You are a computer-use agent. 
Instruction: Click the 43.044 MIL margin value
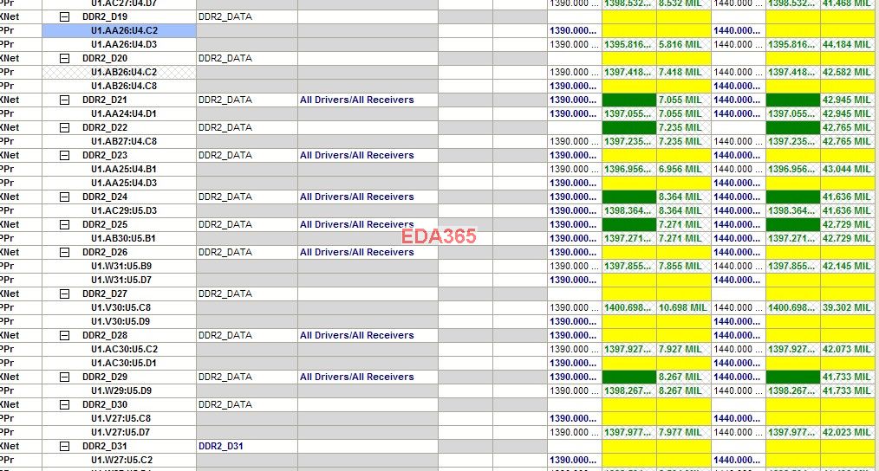tap(846, 169)
